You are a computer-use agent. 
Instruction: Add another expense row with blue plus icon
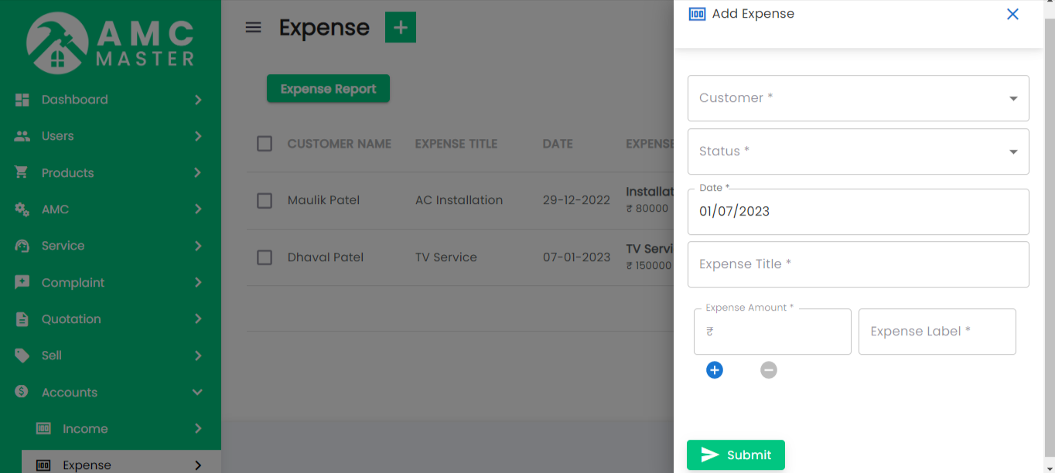point(714,370)
